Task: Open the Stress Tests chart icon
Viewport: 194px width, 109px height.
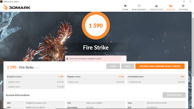Action: (x=156, y=6)
